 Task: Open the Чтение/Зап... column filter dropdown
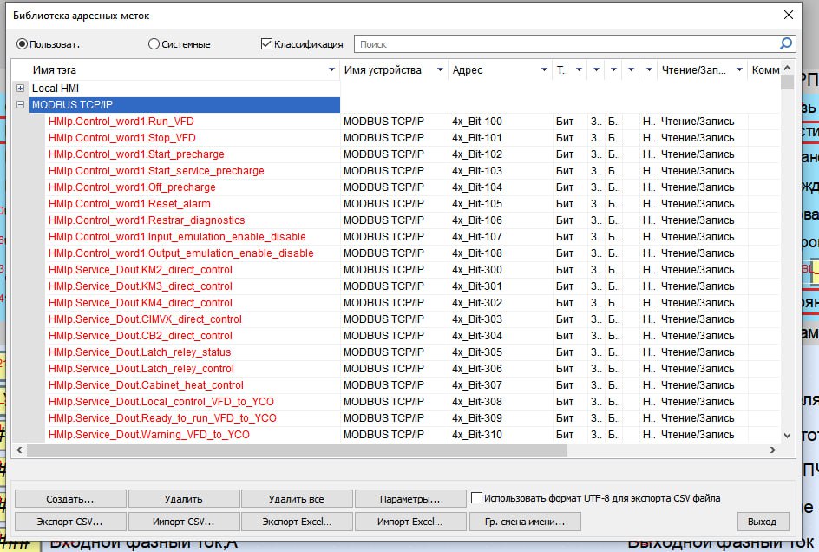(739, 69)
